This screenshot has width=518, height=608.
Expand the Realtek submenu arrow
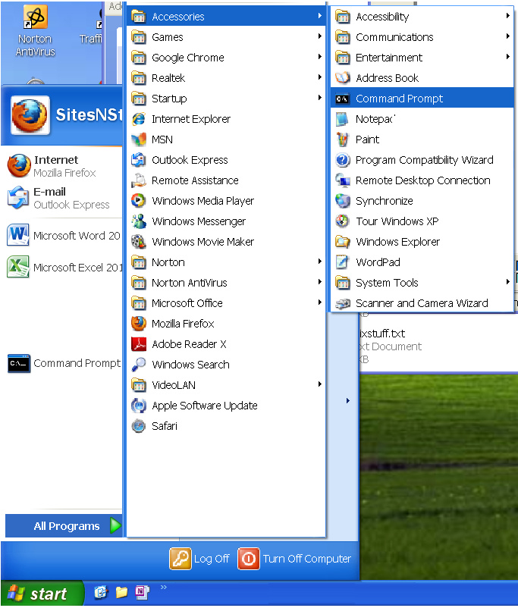[320, 77]
